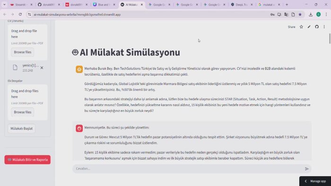331x186 pixels.
Task: Click Share in Streamlit toolbar
Action: click(292, 27)
